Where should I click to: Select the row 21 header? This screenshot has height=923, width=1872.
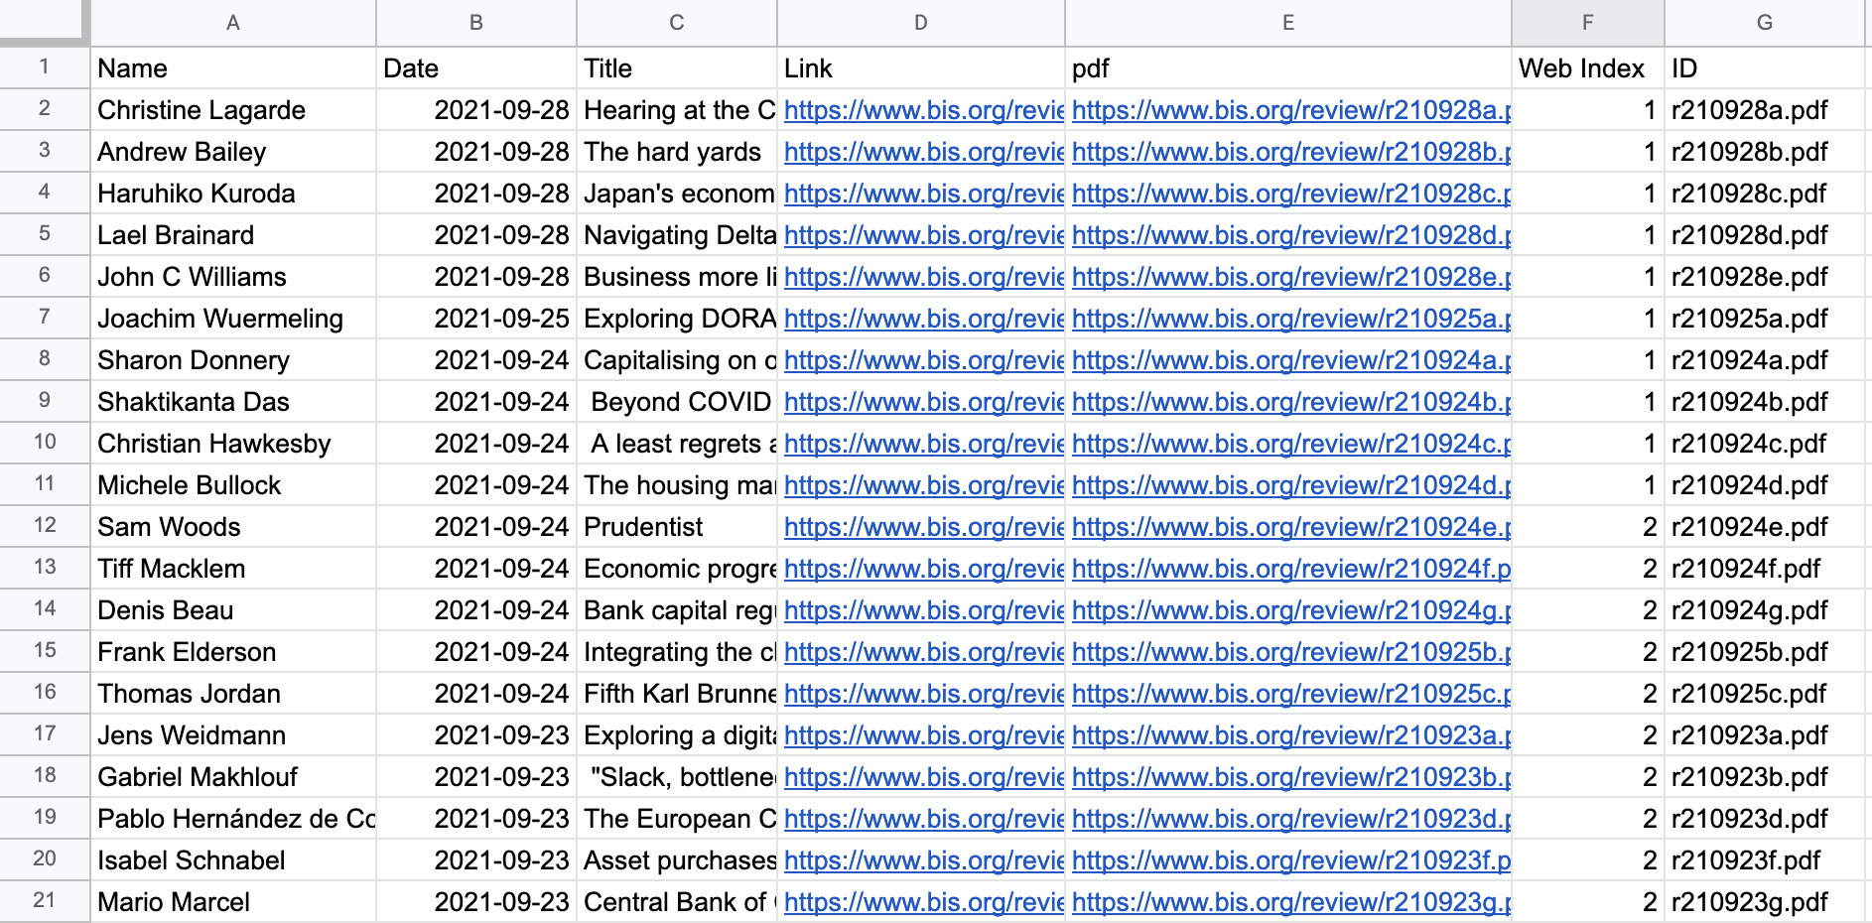(45, 901)
